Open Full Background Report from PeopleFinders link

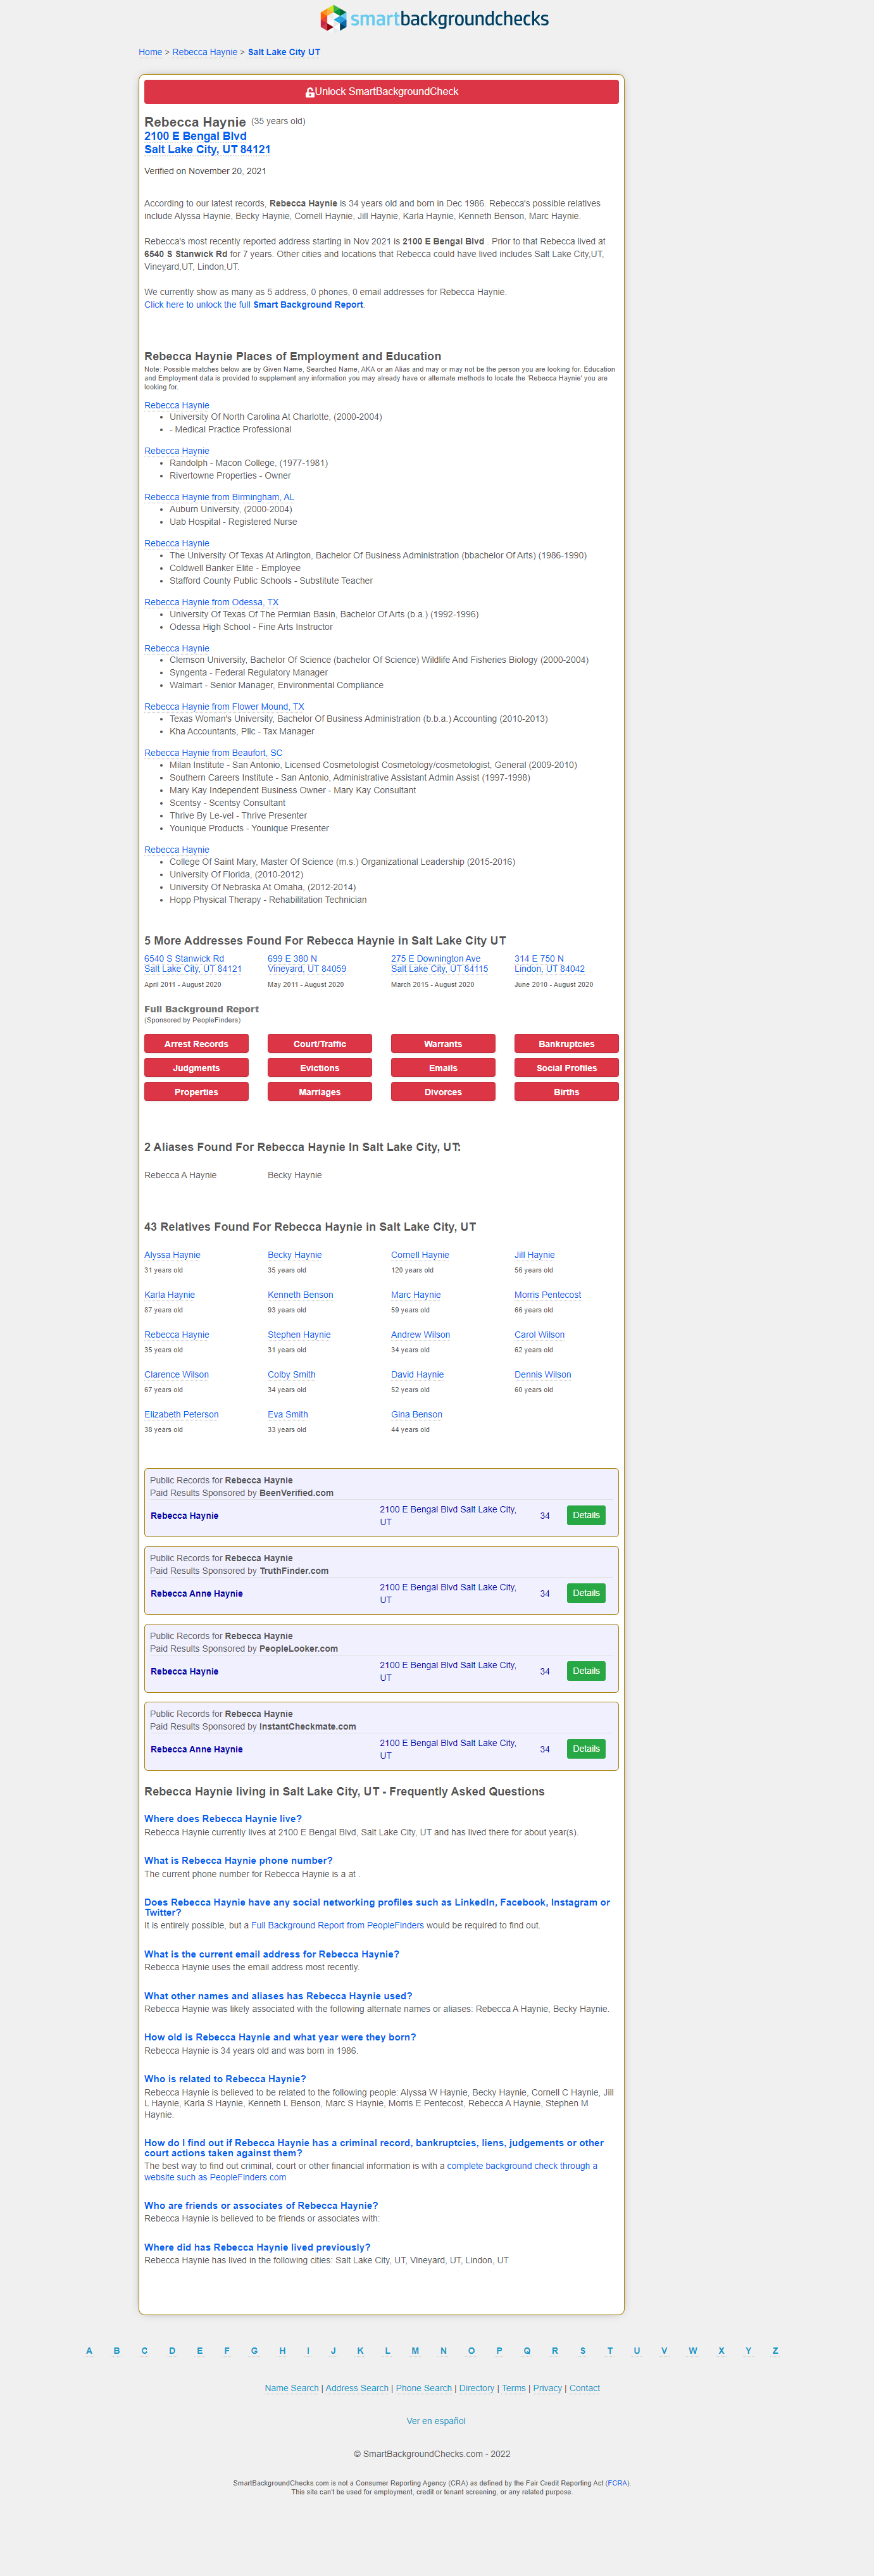pyautogui.click(x=338, y=1925)
